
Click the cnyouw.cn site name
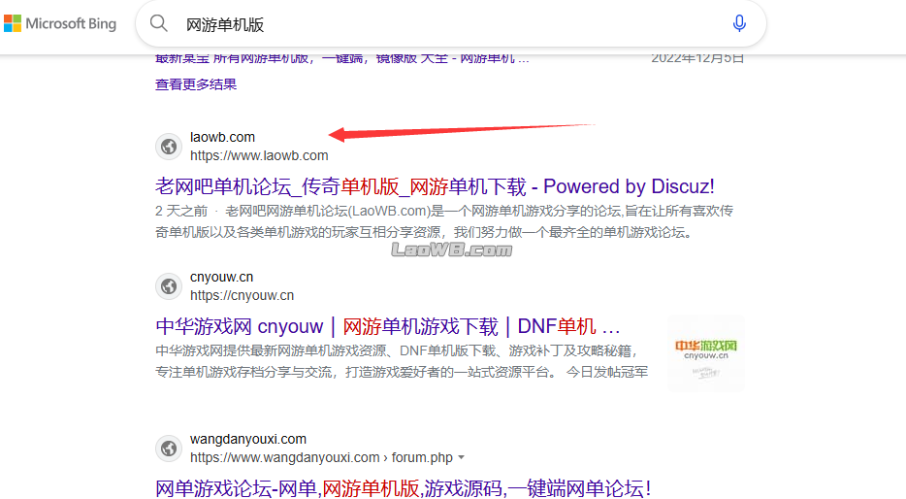(221, 277)
